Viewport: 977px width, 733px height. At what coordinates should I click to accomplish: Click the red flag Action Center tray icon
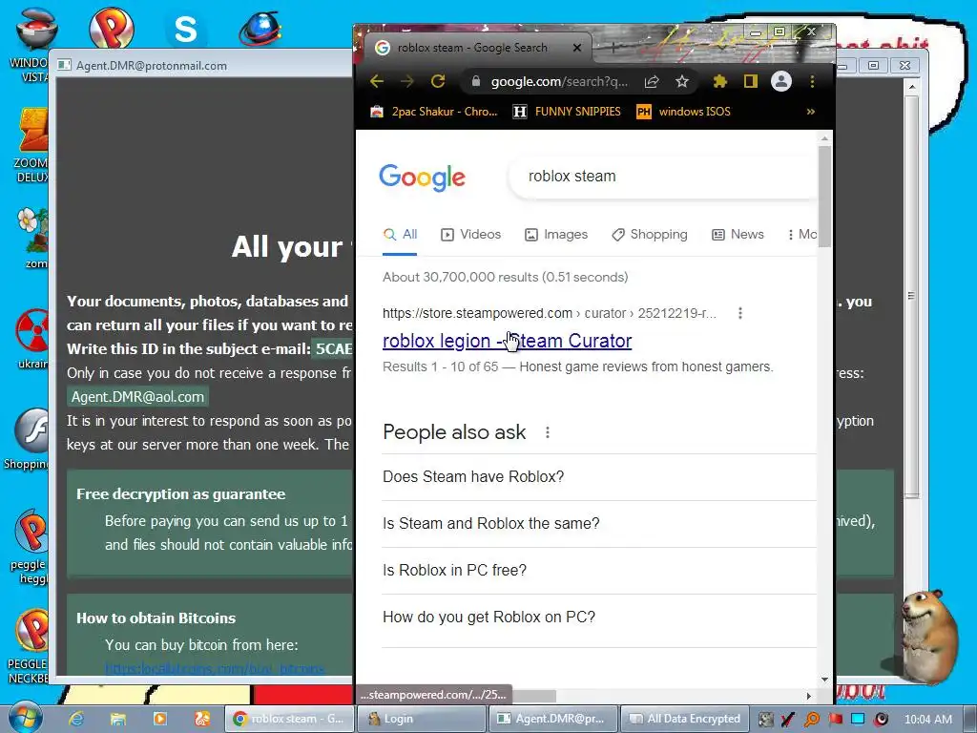click(835, 719)
